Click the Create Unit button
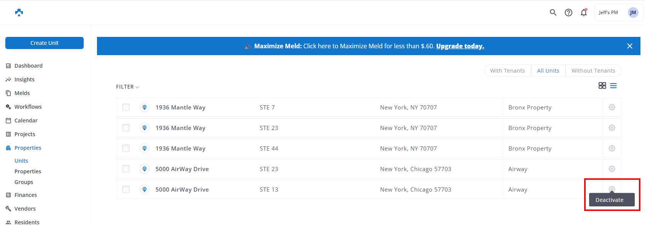 (44, 43)
